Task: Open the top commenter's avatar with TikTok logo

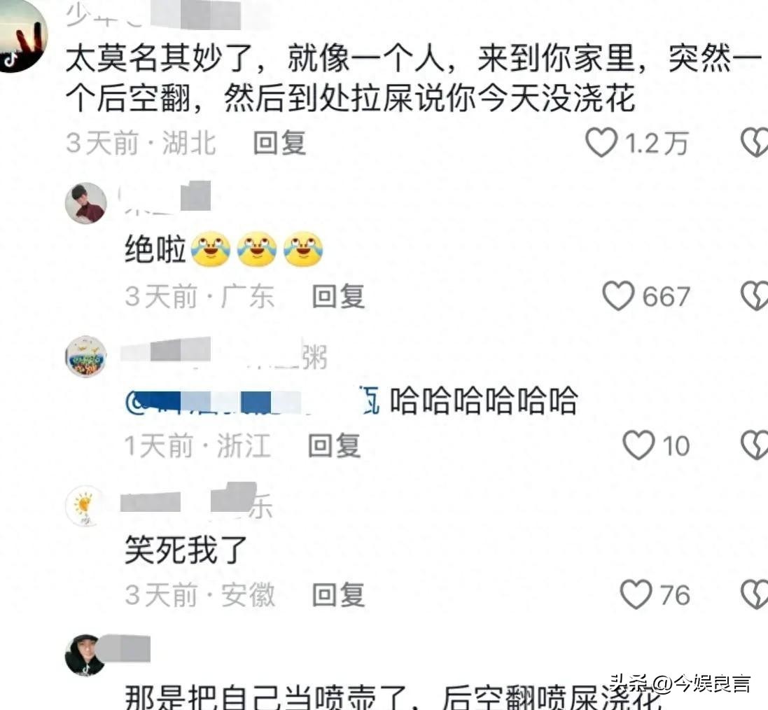Action: pyautogui.click(x=20, y=36)
